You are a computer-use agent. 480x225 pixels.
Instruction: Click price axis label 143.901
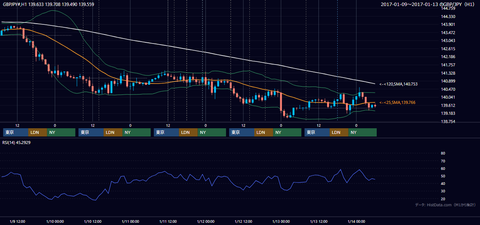pos(448,24)
